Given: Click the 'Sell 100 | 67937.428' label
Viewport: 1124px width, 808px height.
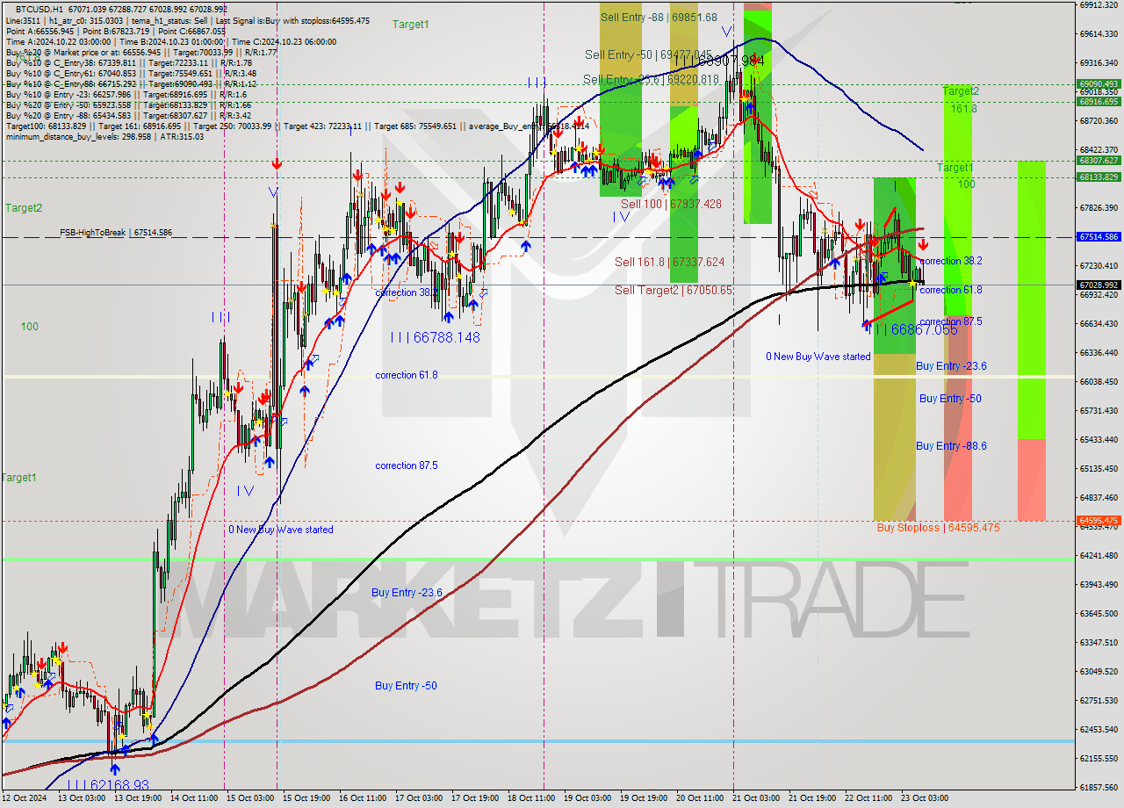Looking at the screenshot, I should point(671,204).
